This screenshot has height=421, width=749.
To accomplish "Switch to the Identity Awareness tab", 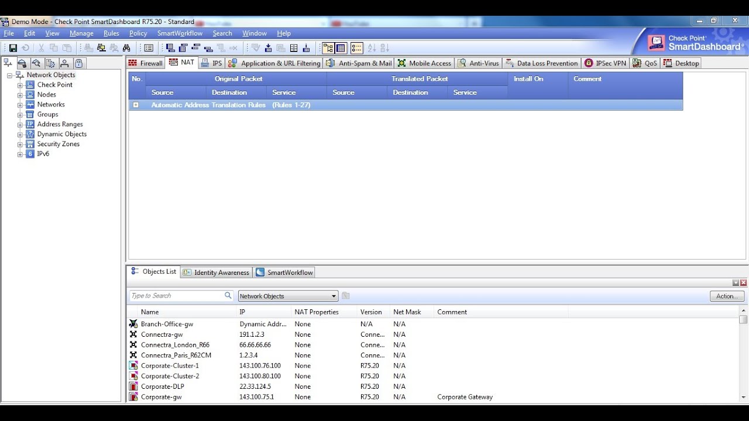I will pyautogui.click(x=216, y=272).
